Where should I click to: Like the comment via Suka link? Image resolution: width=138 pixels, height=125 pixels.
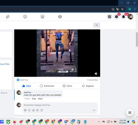[x=34, y=99]
